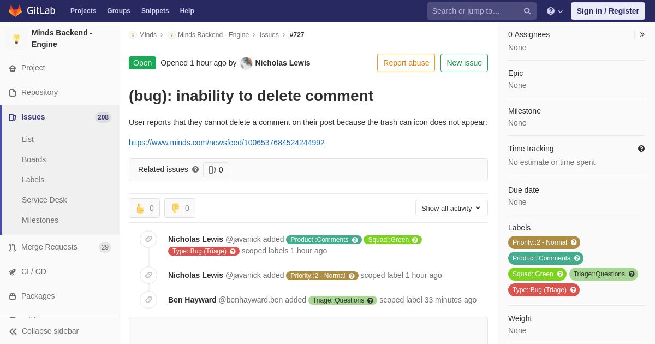Click the #727 breadcrumb link
The image size is (655, 344).
[x=297, y=35]
